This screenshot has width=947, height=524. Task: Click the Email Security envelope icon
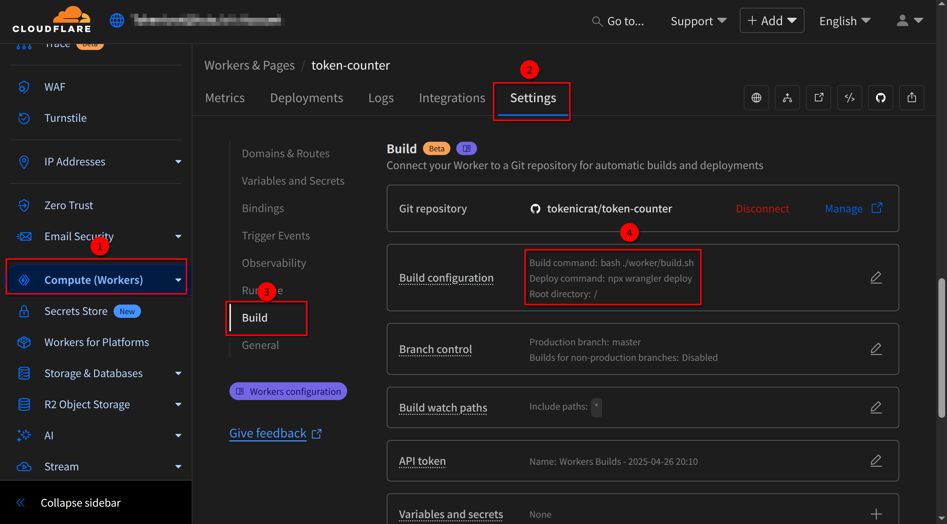point(24,236)
